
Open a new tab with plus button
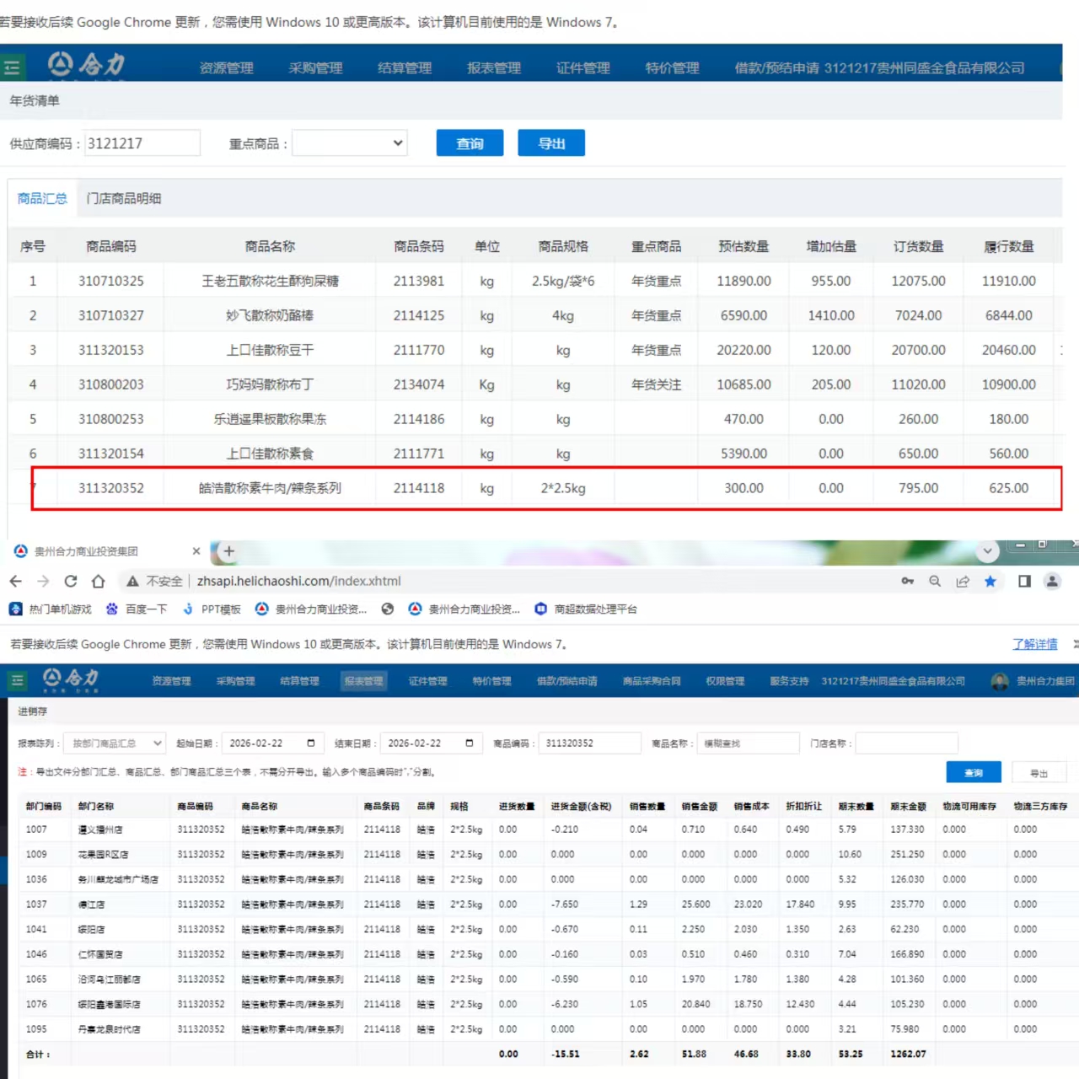click(228, 551)
